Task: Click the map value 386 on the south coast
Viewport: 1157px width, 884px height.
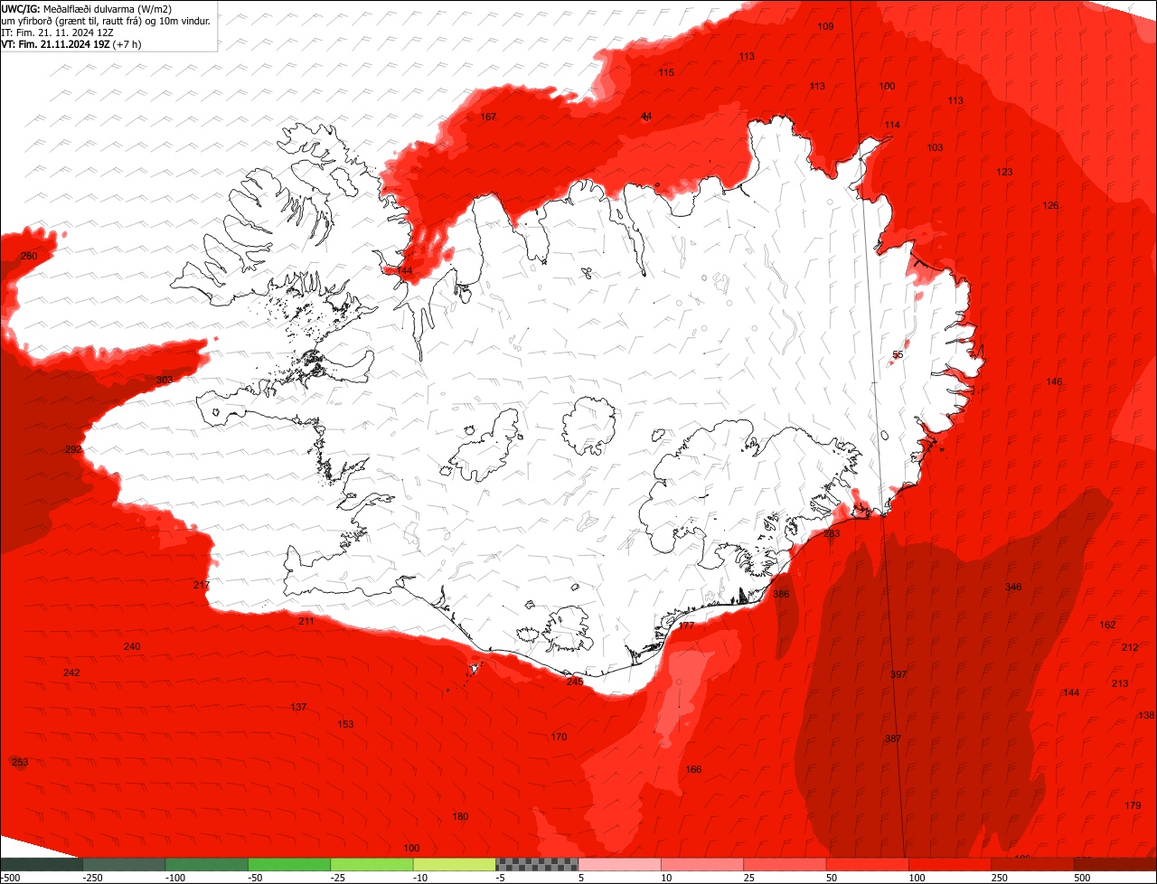Action: point(781,594)
